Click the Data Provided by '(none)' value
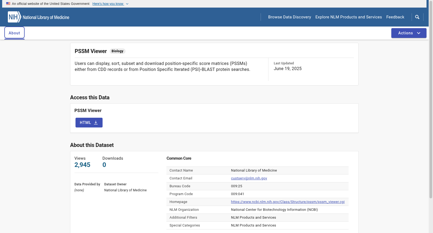 [x=79, y=190]
